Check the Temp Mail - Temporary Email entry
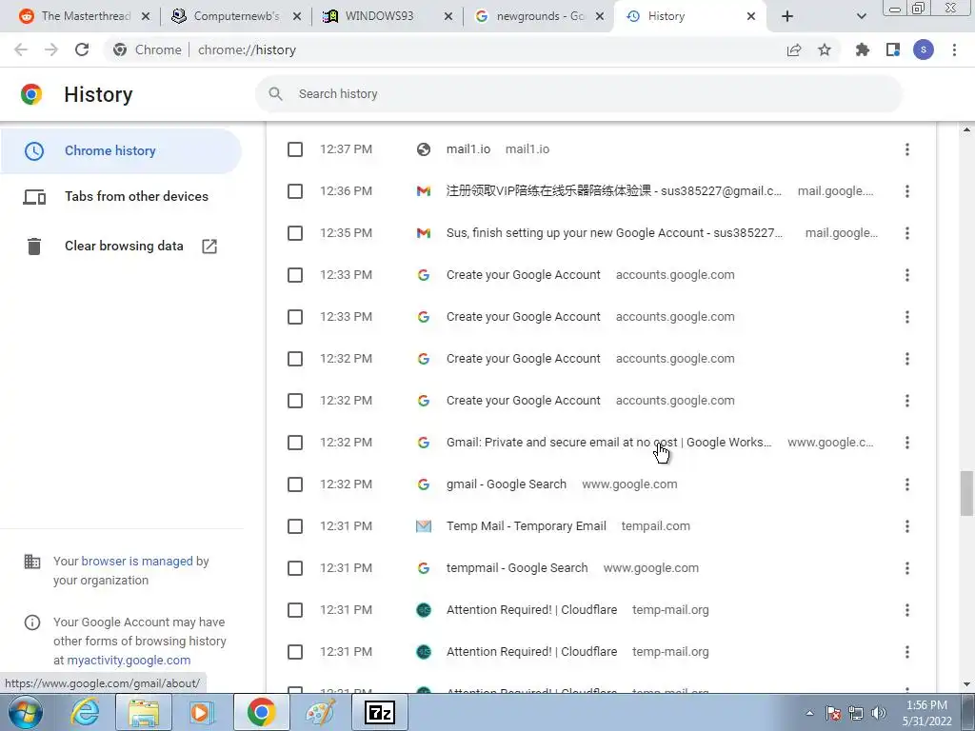The height and width of the screenshot is (731, 975). pyautogui.click(x=295, y=526)
